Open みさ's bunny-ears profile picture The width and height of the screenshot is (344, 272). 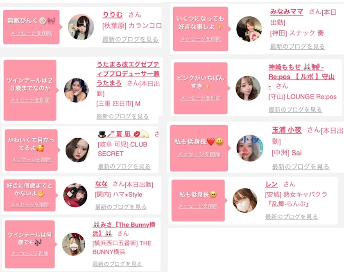73,244
